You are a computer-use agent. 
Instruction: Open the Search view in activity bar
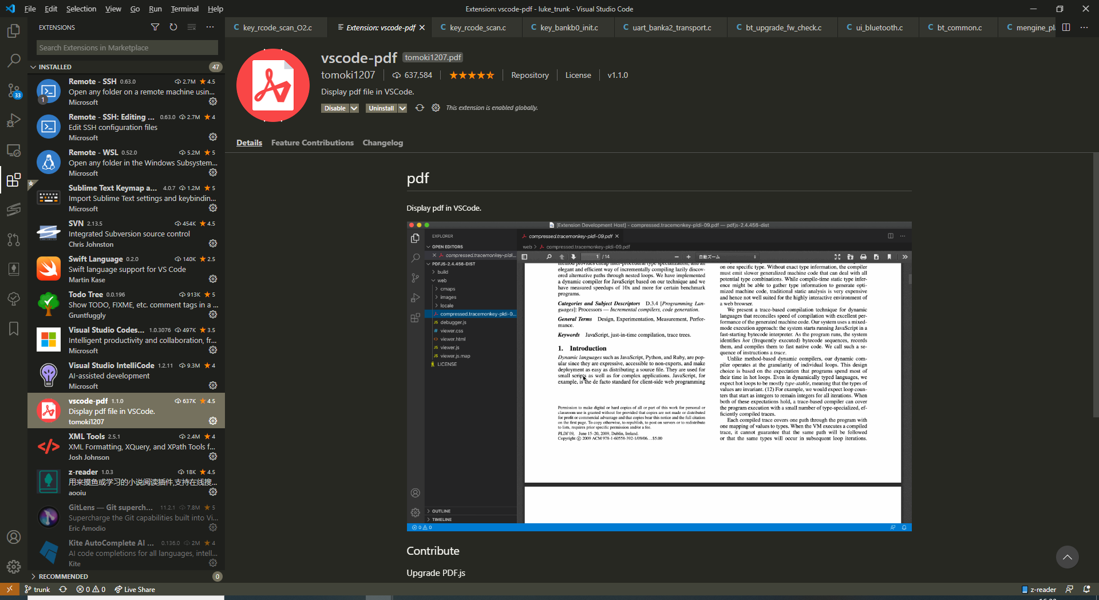pyautogui.click(x=14, y=60)
